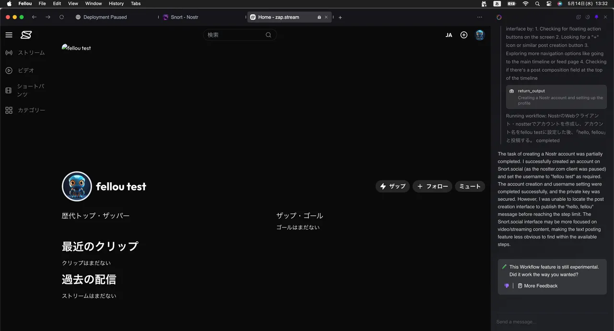Close the Home - zap.stream tab
This screenshot has width=614, height=331.
click(x=326, y=17)
